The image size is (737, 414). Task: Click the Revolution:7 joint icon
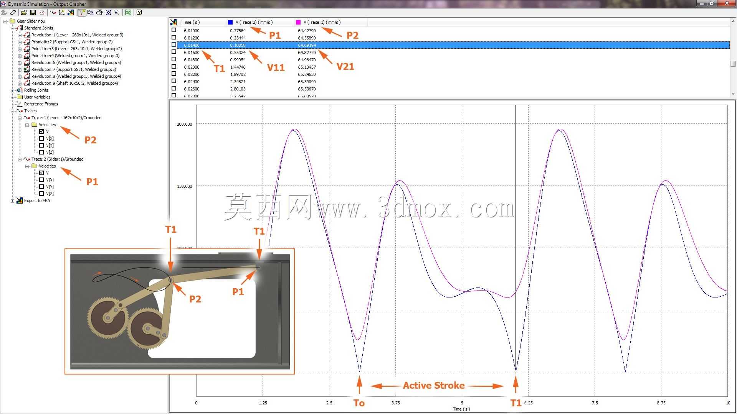point(27,69)
